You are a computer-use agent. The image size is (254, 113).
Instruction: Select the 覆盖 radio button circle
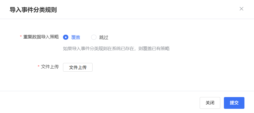66,37
